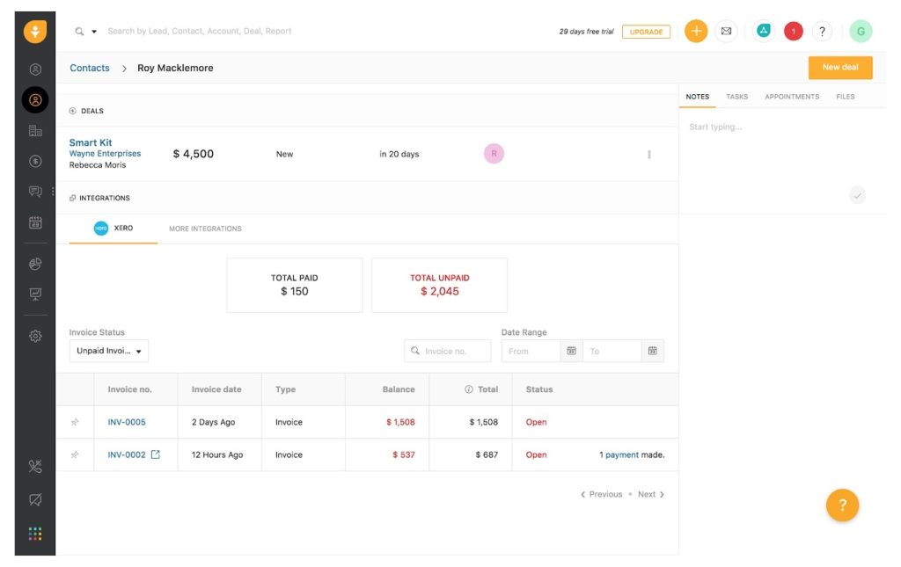Open search filter dropdown arrow
Screen dimensions: 901x567
(x=94, y=32)
